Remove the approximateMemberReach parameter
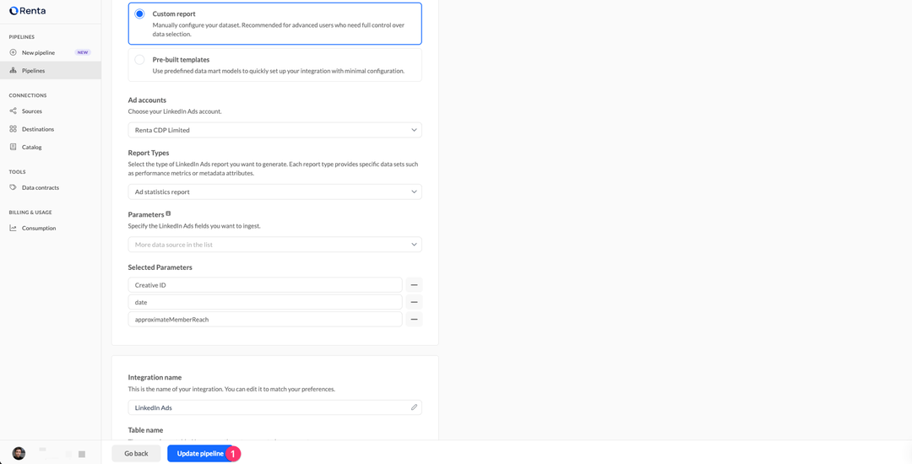The height and width of the screenshot is (464, 912). point(414,320)
